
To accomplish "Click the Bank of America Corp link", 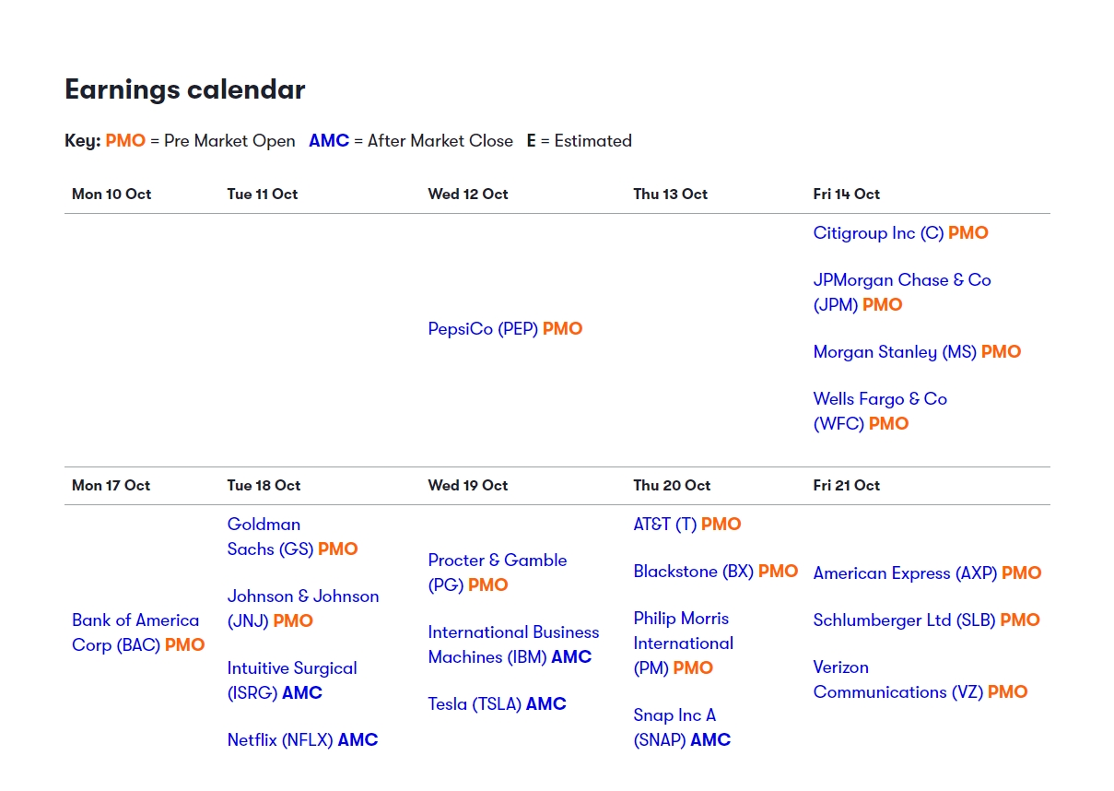I will pyautogui.click(x=135, y=620).
